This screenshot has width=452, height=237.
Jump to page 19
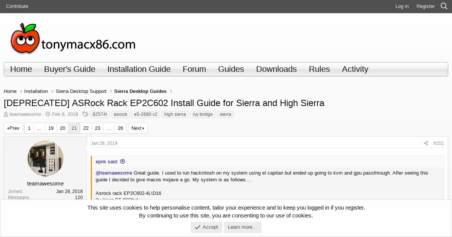click(x=51, y=128)
